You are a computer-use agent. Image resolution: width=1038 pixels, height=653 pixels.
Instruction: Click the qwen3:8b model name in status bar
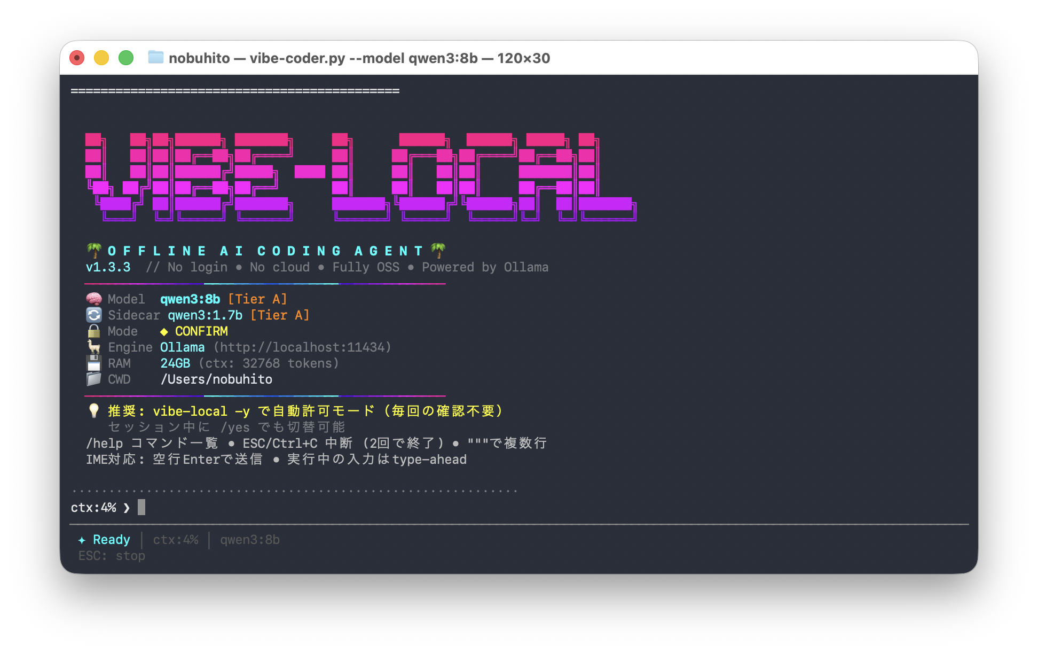pyautogui.click(x=250, y=540)
